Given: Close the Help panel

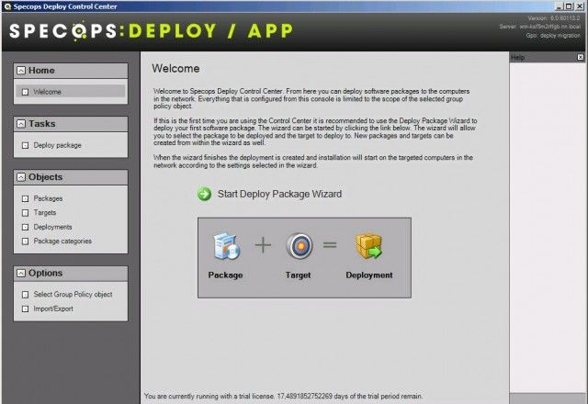Looking at the screenshot, I should point(581,57).
